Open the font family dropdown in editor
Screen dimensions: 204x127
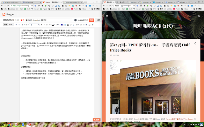23,25
